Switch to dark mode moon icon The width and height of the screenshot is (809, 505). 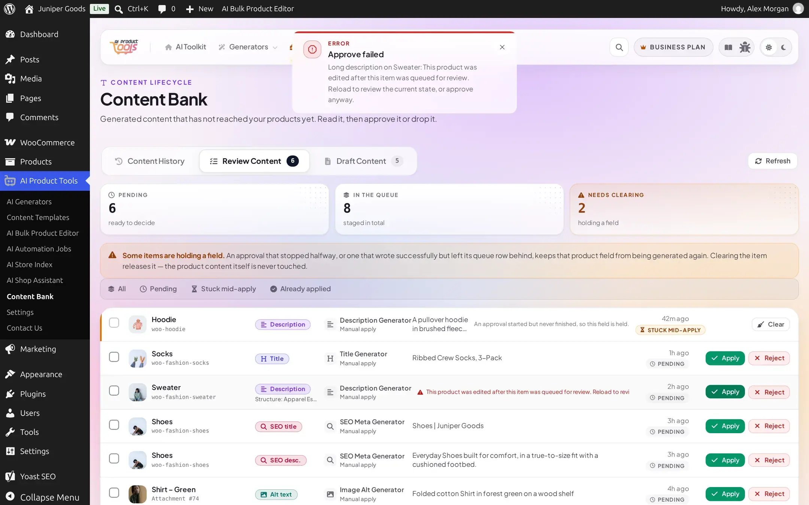pyautogui.click(x=783, y=47)
